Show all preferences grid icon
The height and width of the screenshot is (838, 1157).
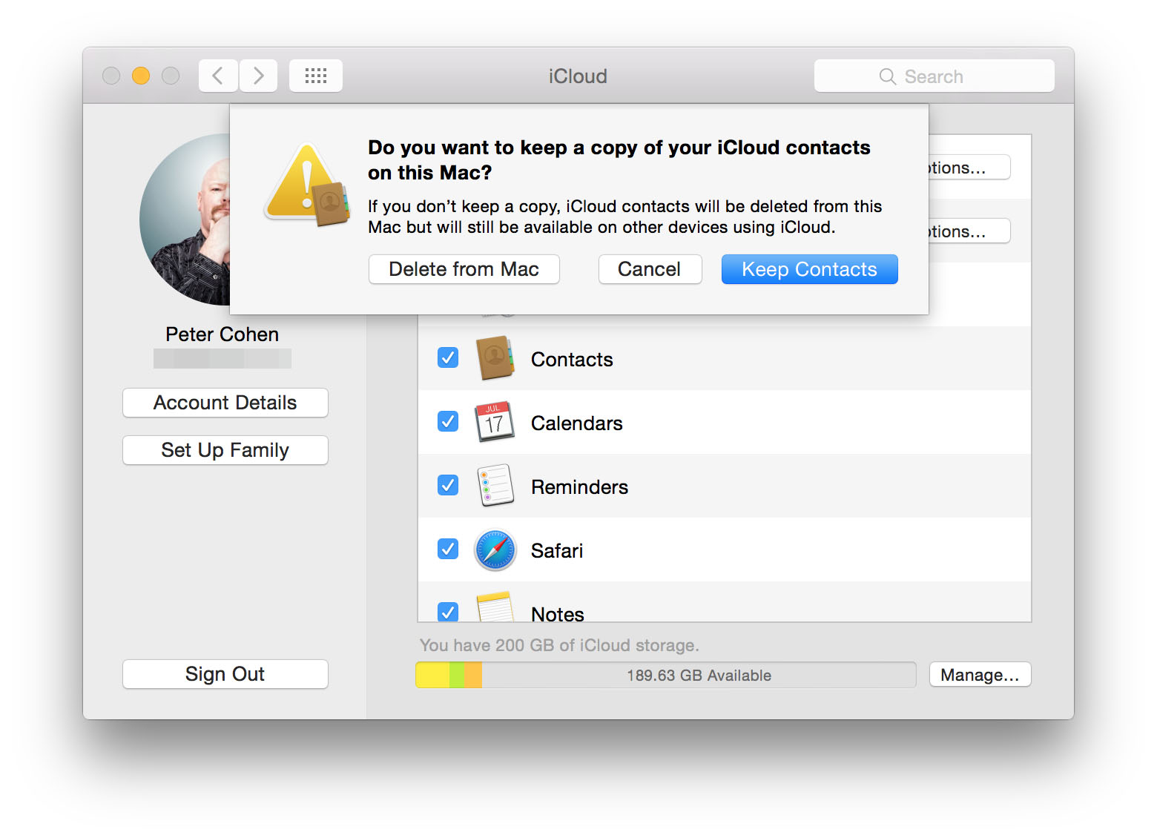click(x=316, y=76)
